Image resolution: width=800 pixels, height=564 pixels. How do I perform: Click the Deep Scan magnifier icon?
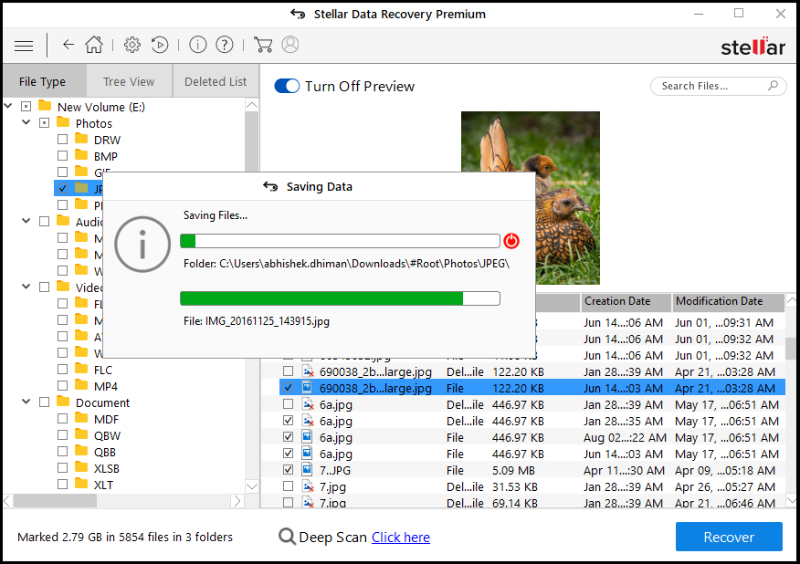[288, 537]
